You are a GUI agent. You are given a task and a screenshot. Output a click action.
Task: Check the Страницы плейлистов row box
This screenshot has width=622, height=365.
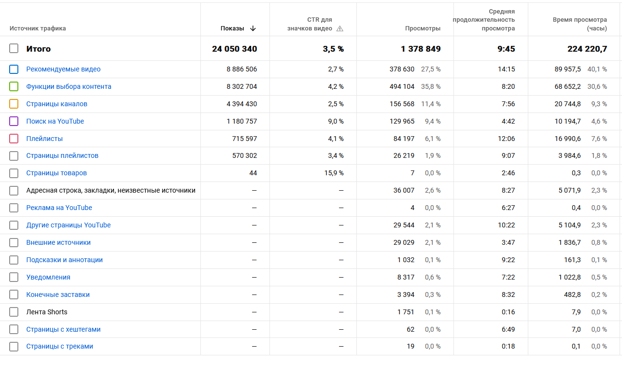tap(14, 155)
